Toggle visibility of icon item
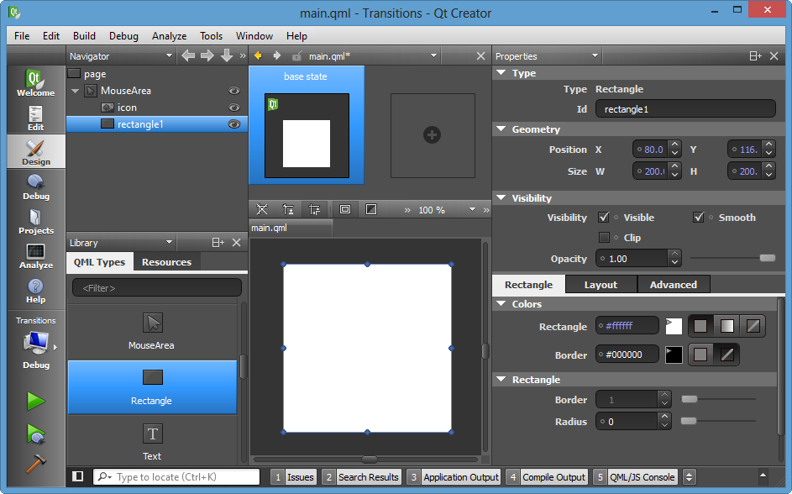The height and width of the screenshot is (494, 792). tap(233, 108)
